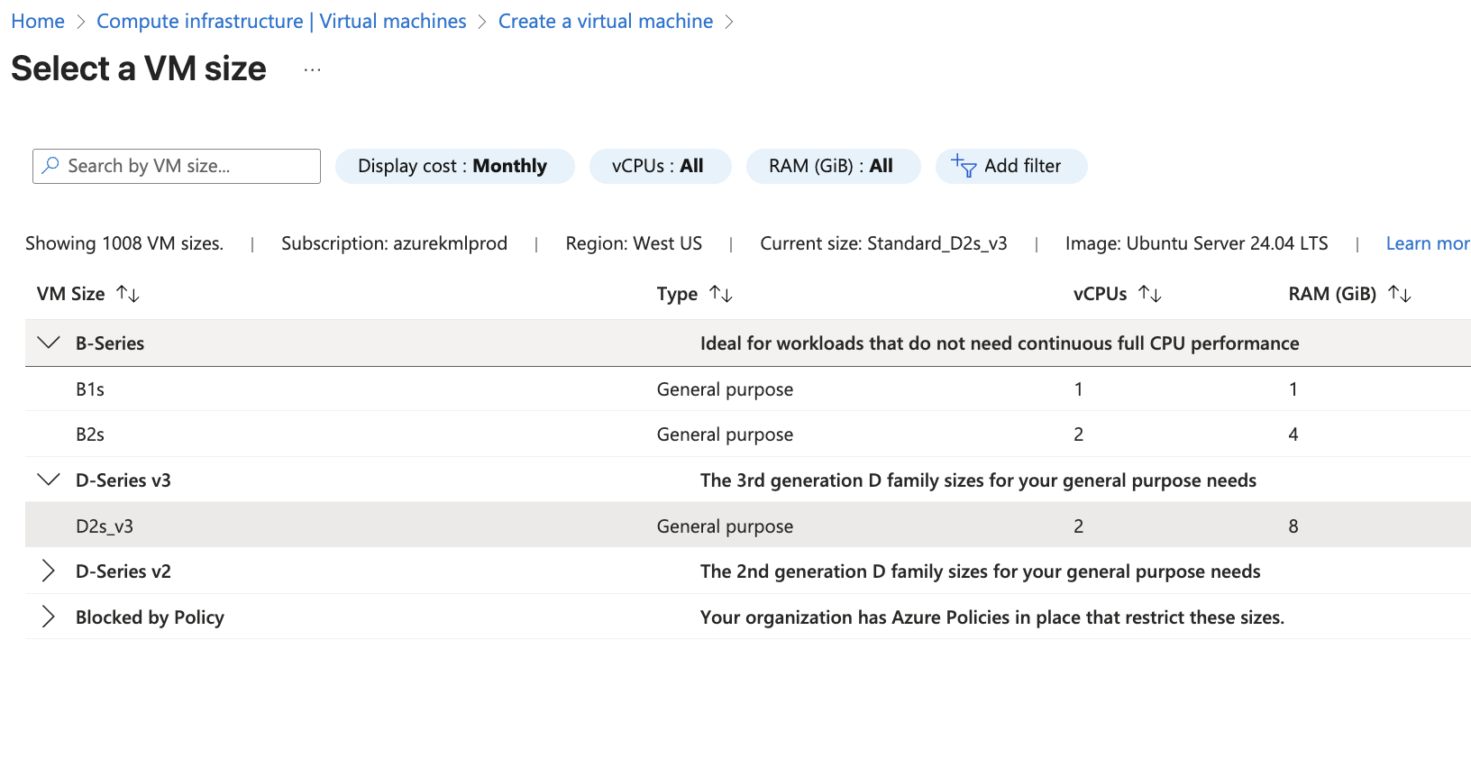Open Compute infrastructure Virtual machines breadcrumb
This screenshot has height=768, width=1471.
point(281,22)
